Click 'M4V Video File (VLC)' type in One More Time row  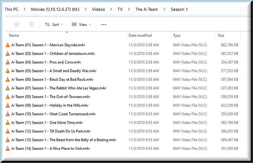point(190,123)
